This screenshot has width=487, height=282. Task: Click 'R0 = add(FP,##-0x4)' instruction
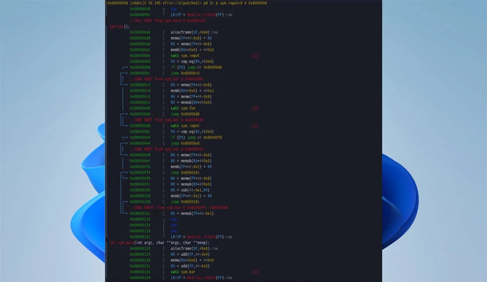(190, 255)
